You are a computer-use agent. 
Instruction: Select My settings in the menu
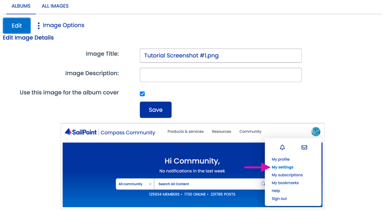coord(282,167)
